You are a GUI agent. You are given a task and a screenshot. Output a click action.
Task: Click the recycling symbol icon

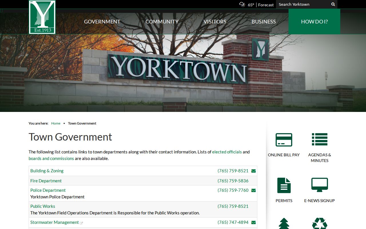coord(320,224)
